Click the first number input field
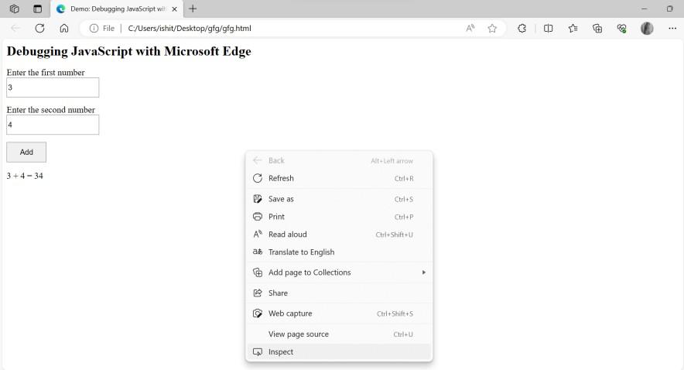This screenshot has width=684, height=370. point(53,87)
